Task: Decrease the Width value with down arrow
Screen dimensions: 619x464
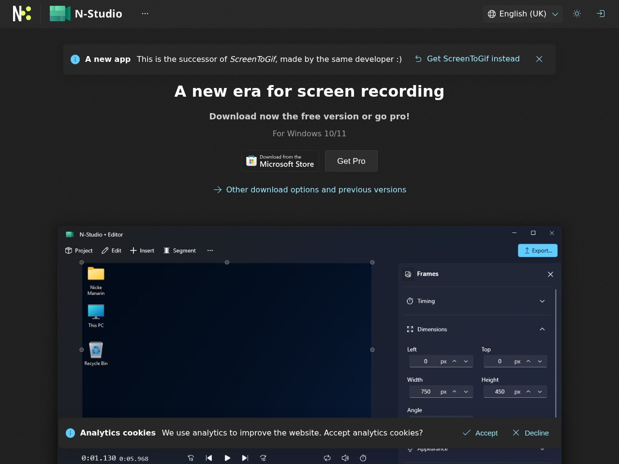Action: pyautogui.click(x=466, y=392)
